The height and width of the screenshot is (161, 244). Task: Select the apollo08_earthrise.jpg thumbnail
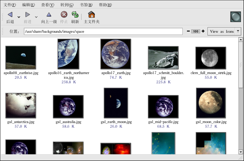21,58
